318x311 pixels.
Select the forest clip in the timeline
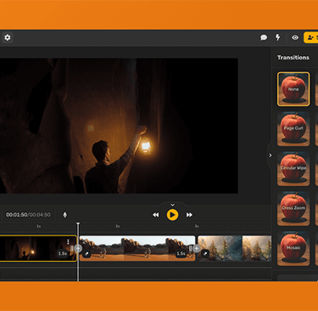click(x=235, y=248)
